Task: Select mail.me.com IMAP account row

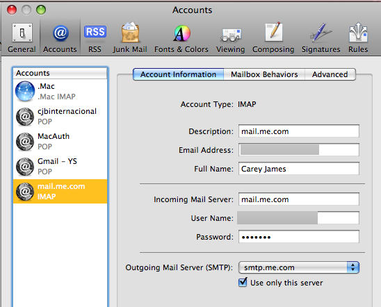Action: pos(60,192)
